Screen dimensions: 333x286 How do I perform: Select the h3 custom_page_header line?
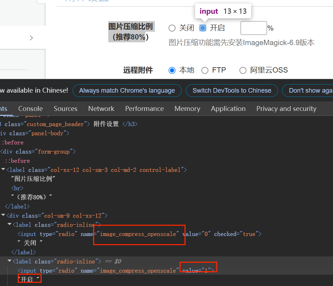click(71, 124)
